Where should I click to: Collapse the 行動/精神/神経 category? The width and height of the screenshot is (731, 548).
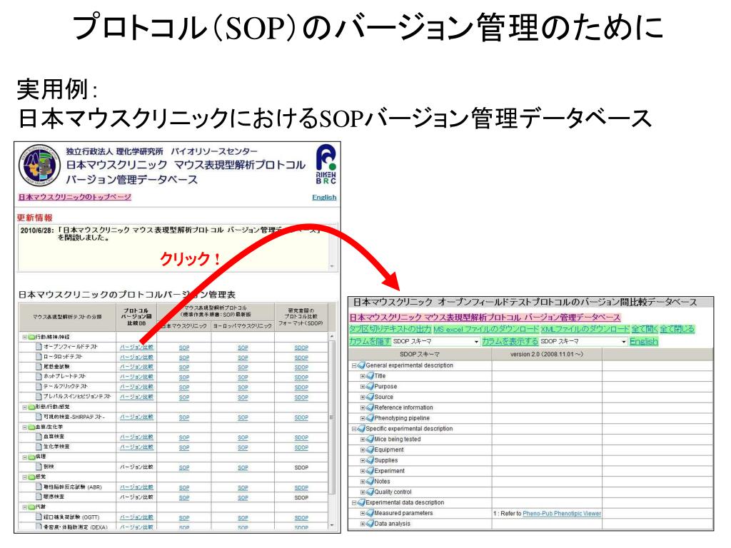[x=25, y=337]
